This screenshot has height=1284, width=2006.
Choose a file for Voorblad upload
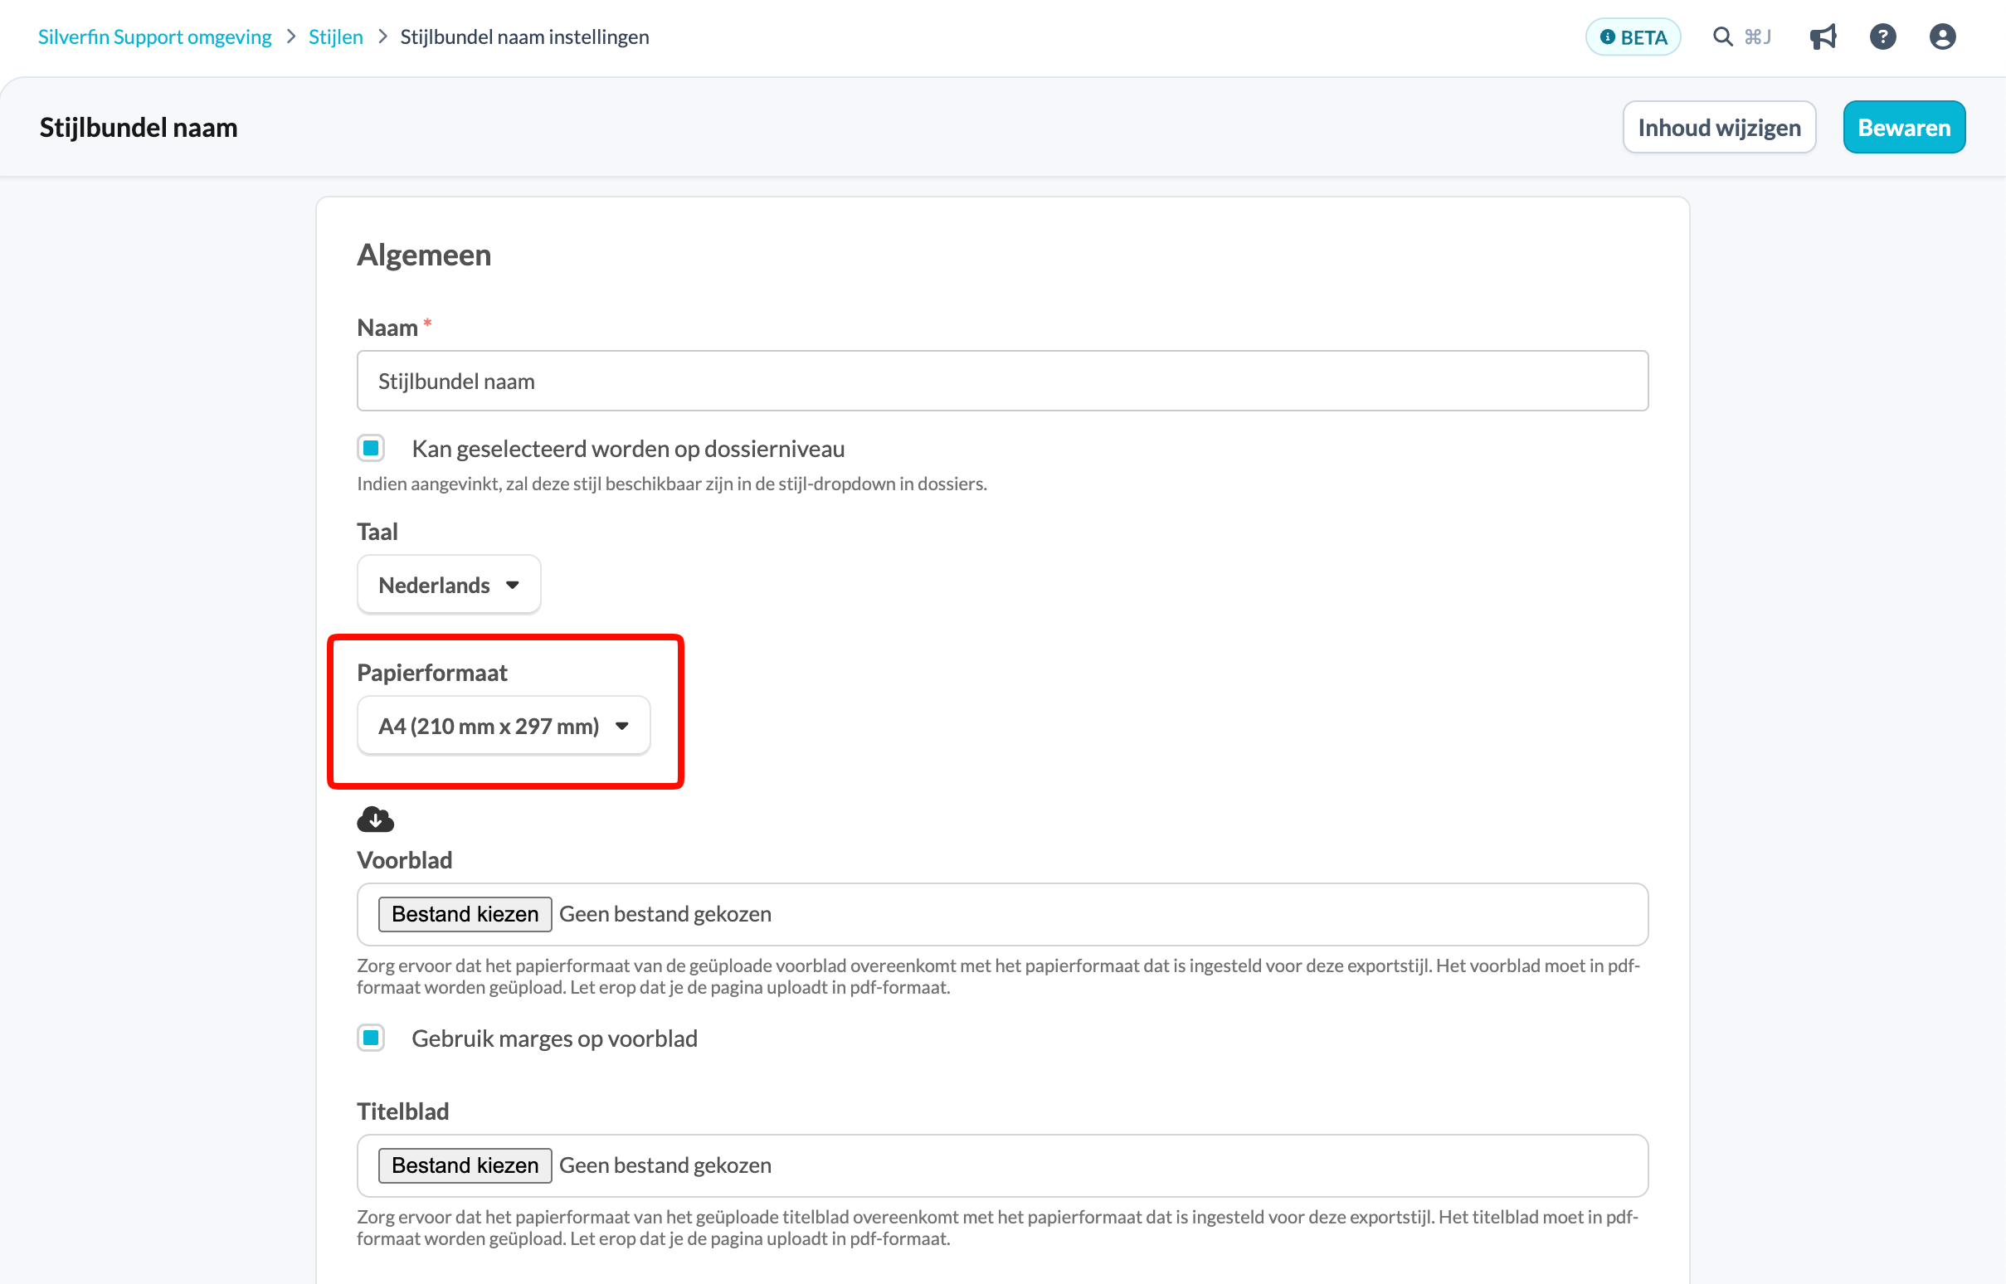(x=465, y=914)
